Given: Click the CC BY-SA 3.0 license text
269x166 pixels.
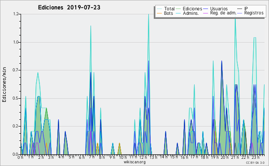Looking at the screenshot, I should pos(255,162).
